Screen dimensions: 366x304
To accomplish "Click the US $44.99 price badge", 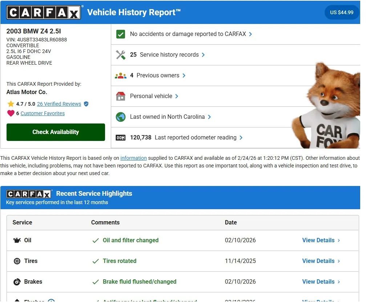I will click(x=342, y=12).
